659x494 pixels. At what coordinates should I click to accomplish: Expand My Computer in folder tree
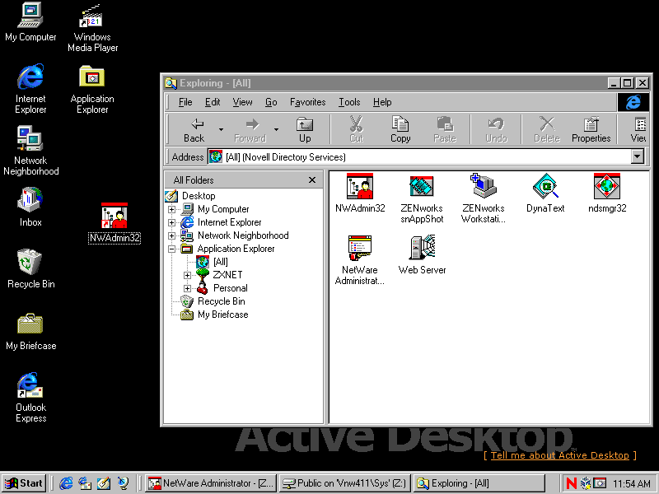171,209
